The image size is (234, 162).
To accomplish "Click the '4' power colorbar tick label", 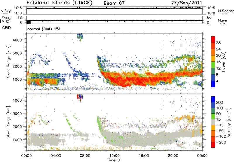I will click(217, 81).
